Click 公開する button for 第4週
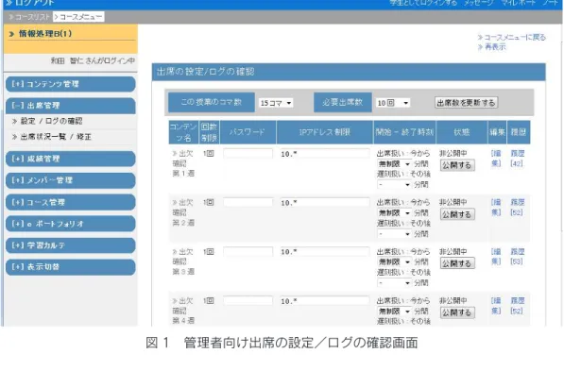This screenshot has height=371, width=564. tap(457, 312)
